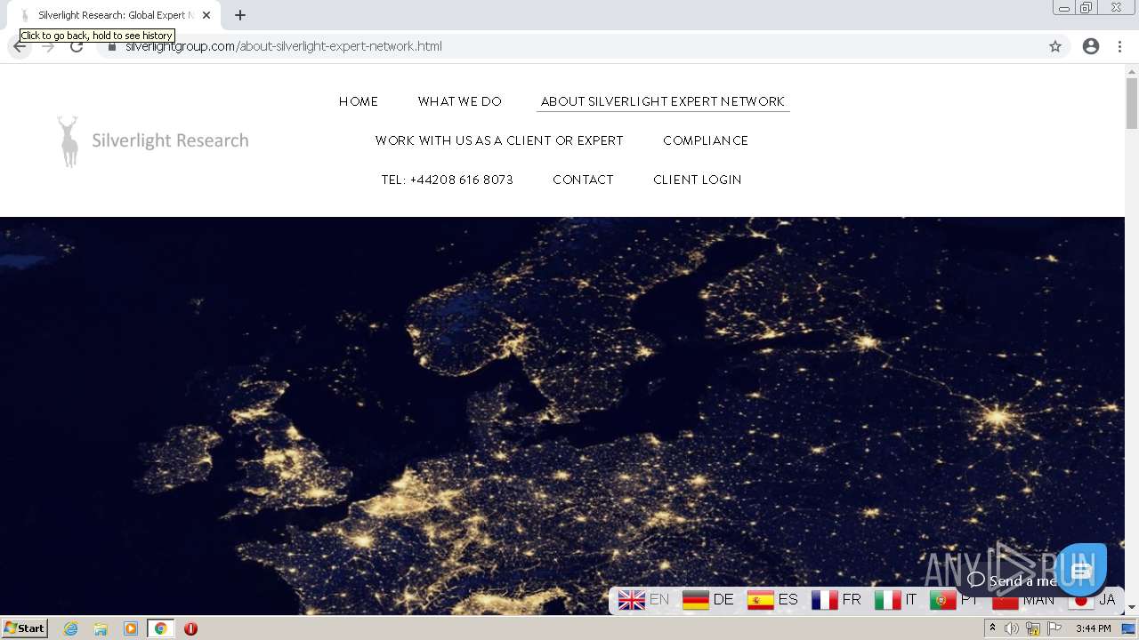Click the TEL: +44208 616 8073 link
This screenshot has height=640, width=1139.
[x=448, y=180]
